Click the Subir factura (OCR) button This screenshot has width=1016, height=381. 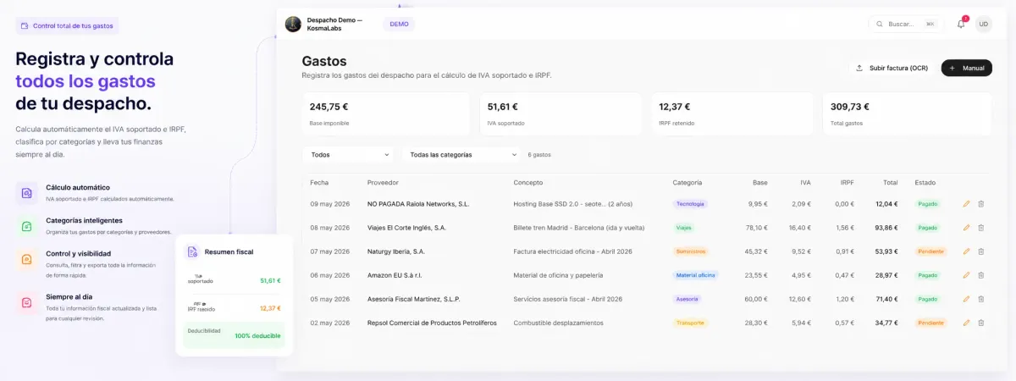click(x=892, y=68)
